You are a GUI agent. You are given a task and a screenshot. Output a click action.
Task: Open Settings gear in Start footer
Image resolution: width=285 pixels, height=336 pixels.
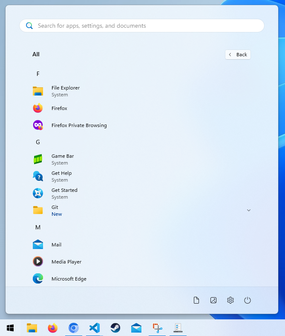pos(230,300)
